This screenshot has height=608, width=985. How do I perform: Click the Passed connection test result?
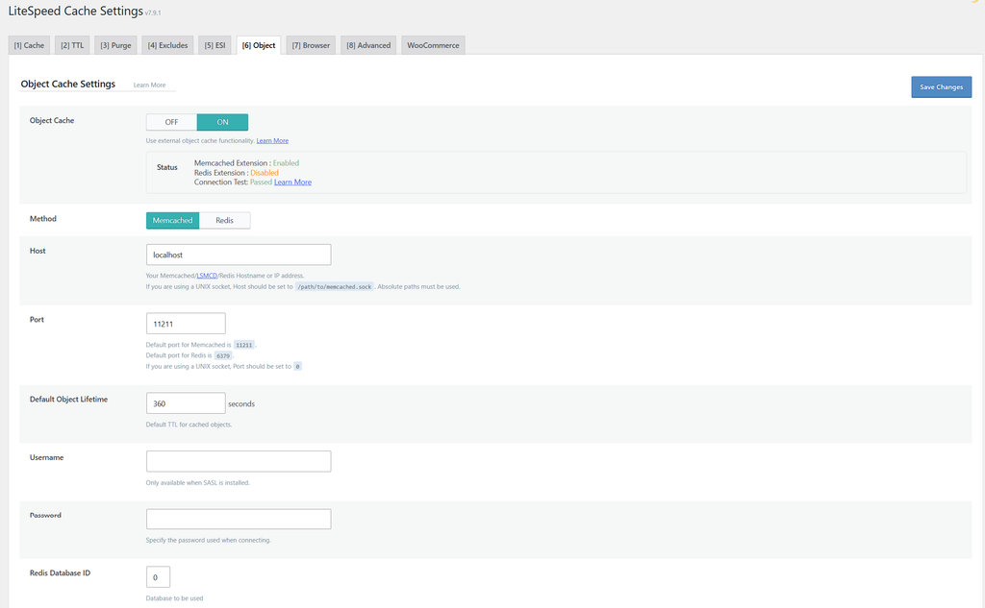(x=261, y=182)
